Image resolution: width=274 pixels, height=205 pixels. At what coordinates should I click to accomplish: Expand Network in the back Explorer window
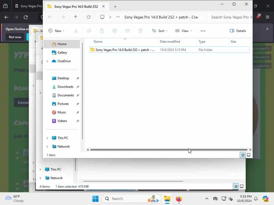coord(40,178)
